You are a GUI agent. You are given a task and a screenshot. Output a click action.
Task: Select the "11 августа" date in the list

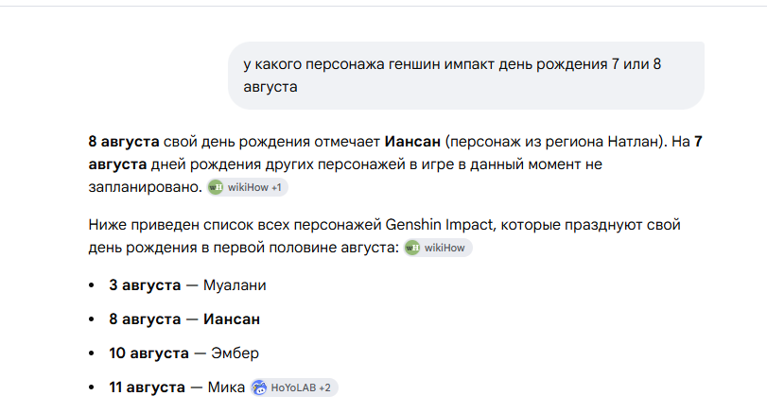point(147,387)
